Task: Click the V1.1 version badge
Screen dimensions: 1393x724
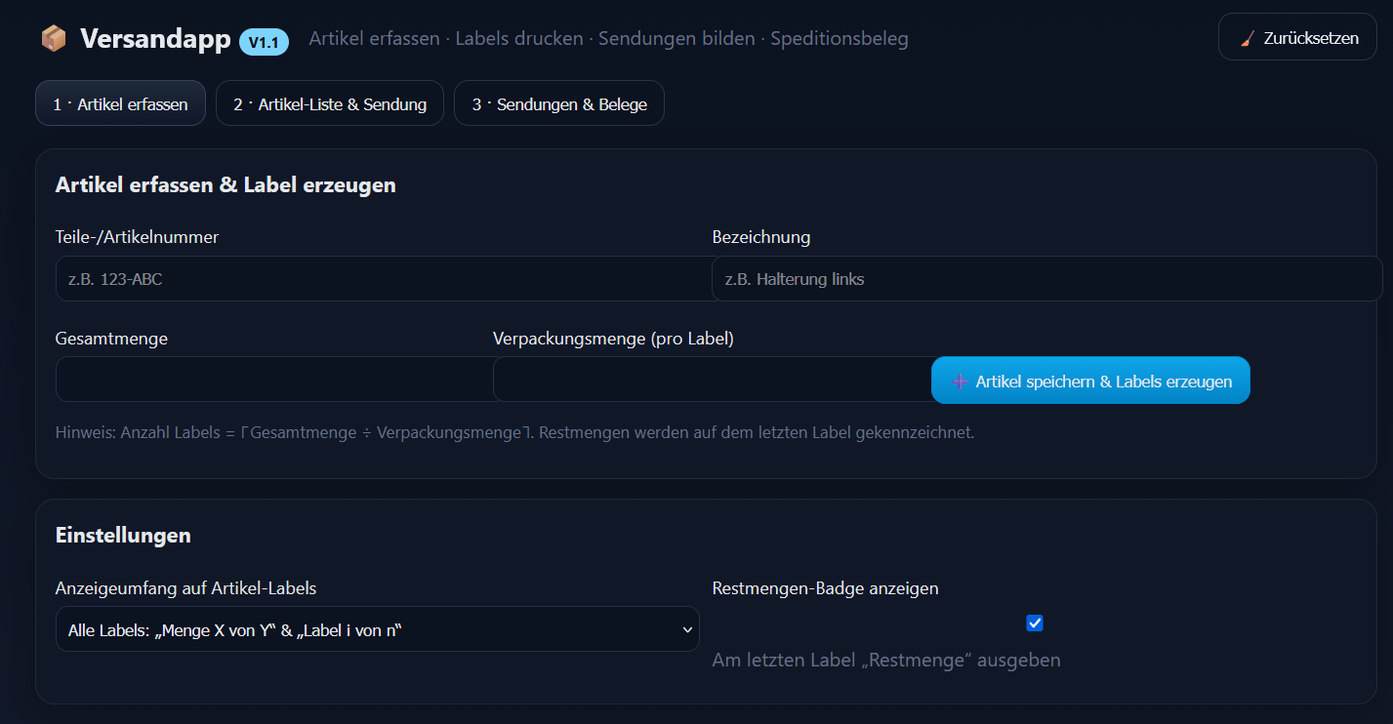Action: pos(264,42)
